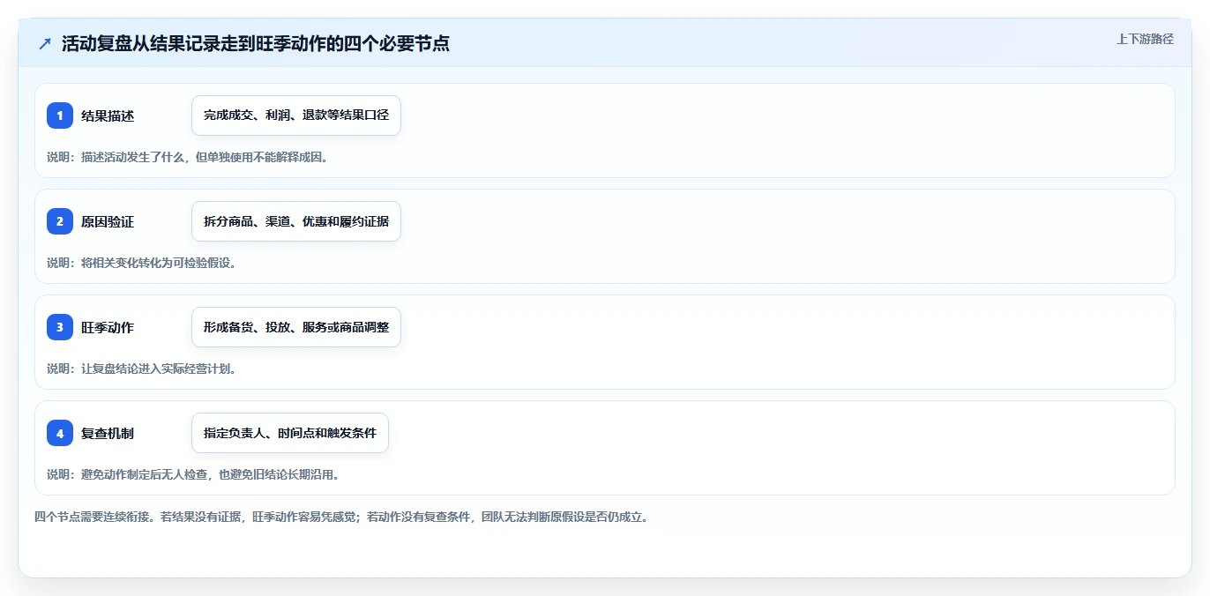Click the 完成成交、利润、退款等结果口径 chip
The width and height of the screenshot is (1210, 596).
pyautogui.click(x=296, y=115)
